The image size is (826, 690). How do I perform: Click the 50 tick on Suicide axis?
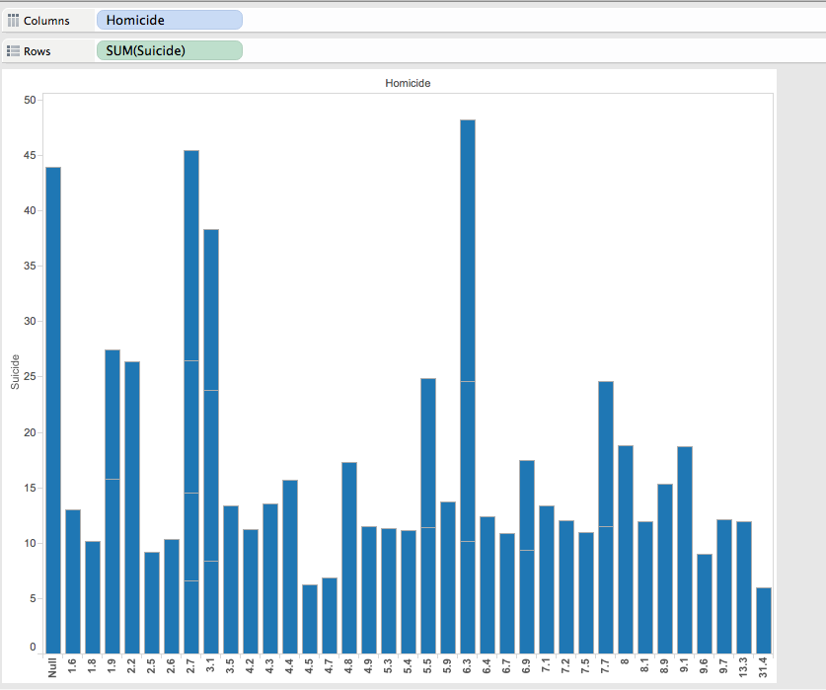tap(30, 100)
